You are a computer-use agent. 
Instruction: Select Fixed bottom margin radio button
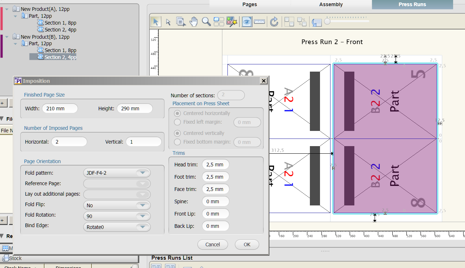pyautogui.click(x=178, y=142)
